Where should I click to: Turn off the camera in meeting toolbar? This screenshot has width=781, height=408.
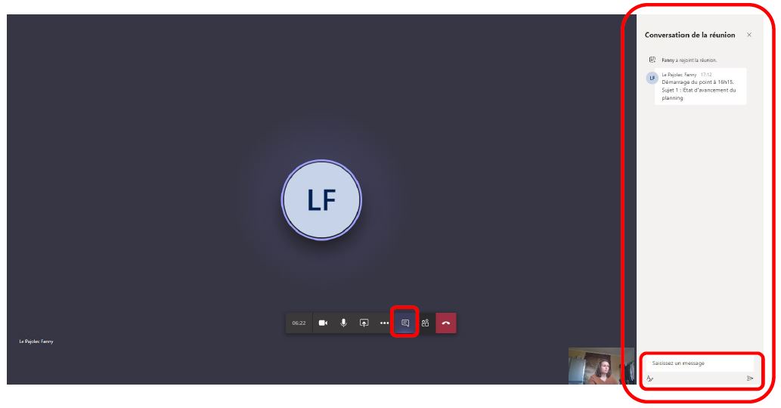323,323
